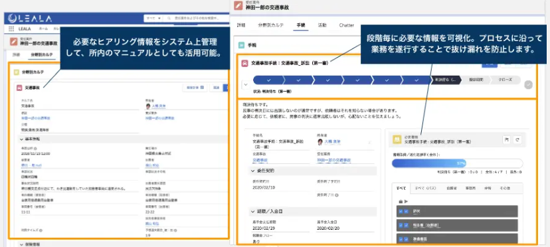550x247 pixels.
Task: Toggle first checkbox in 報告書 row
Action: pos(401,225)
